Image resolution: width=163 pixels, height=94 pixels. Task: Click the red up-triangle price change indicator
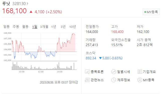pyautogui.click(x=31, y=12)
